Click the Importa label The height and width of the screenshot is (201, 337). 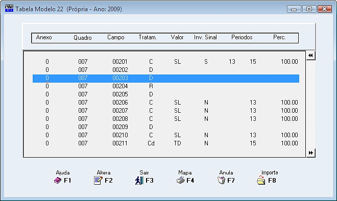270,172
